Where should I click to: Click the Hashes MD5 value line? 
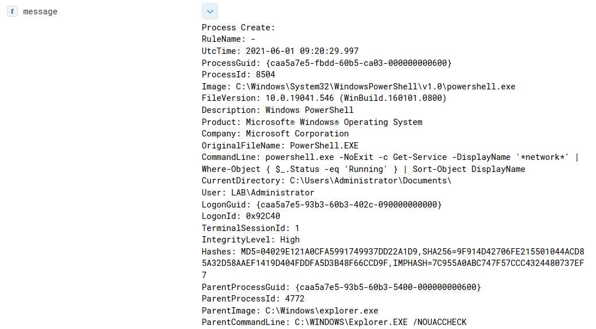(x=393, y=252)
